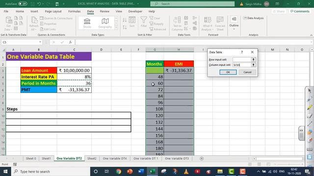Viewport: 314px width, 176px height.
Task: Click the insert function fx icon
Action: point(70,43)
